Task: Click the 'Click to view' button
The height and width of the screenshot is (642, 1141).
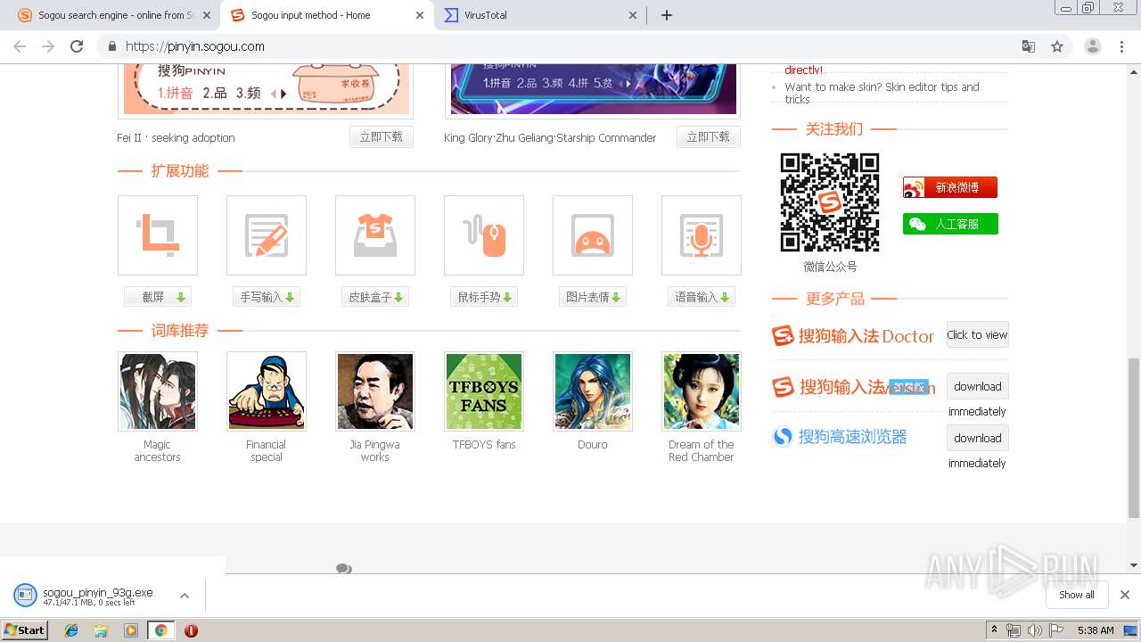Action: point(977,335)
